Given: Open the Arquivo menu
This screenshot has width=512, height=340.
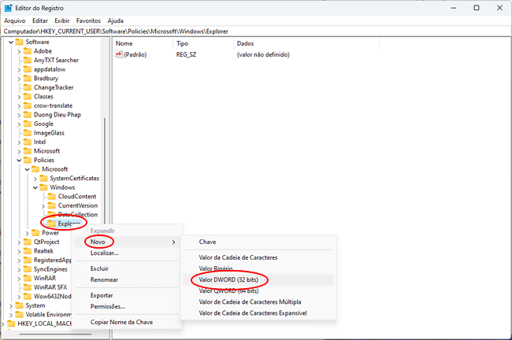Looking at the screenshot, I should point(16,20).
